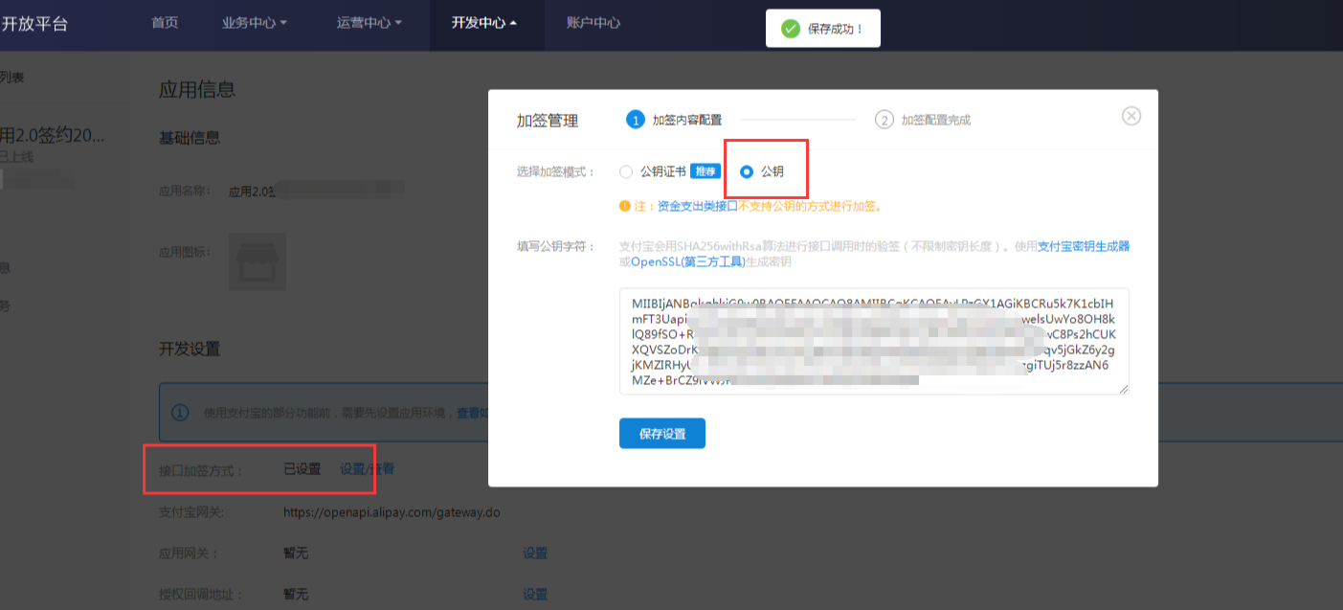1343x610 pixels.
Task: Click the green success checkmark icon
Action: point(791,29)
